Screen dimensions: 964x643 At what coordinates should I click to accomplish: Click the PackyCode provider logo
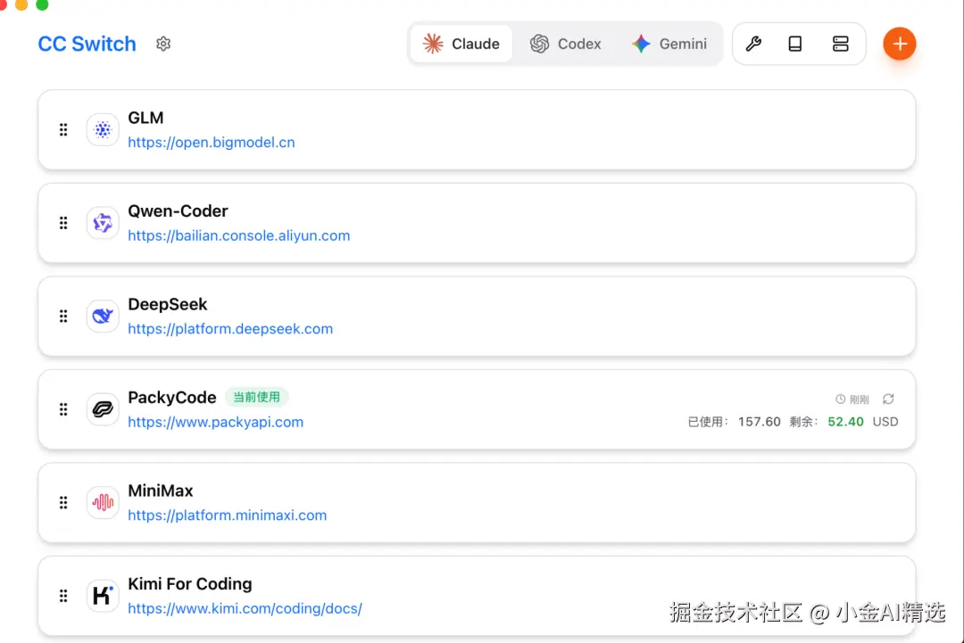coord(103,409)
